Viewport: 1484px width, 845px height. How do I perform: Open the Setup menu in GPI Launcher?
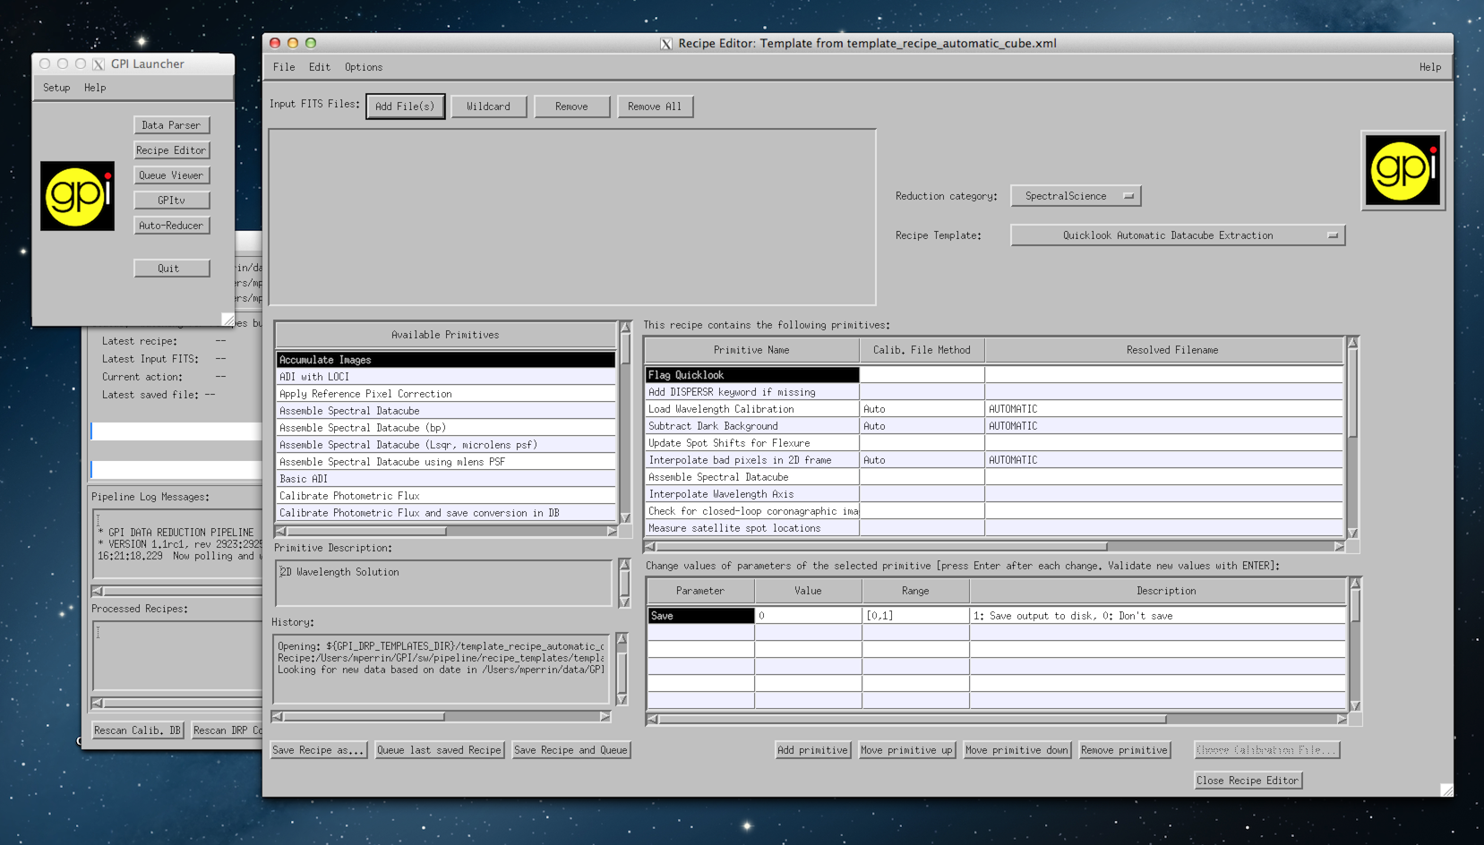click(x=56, y=88)
